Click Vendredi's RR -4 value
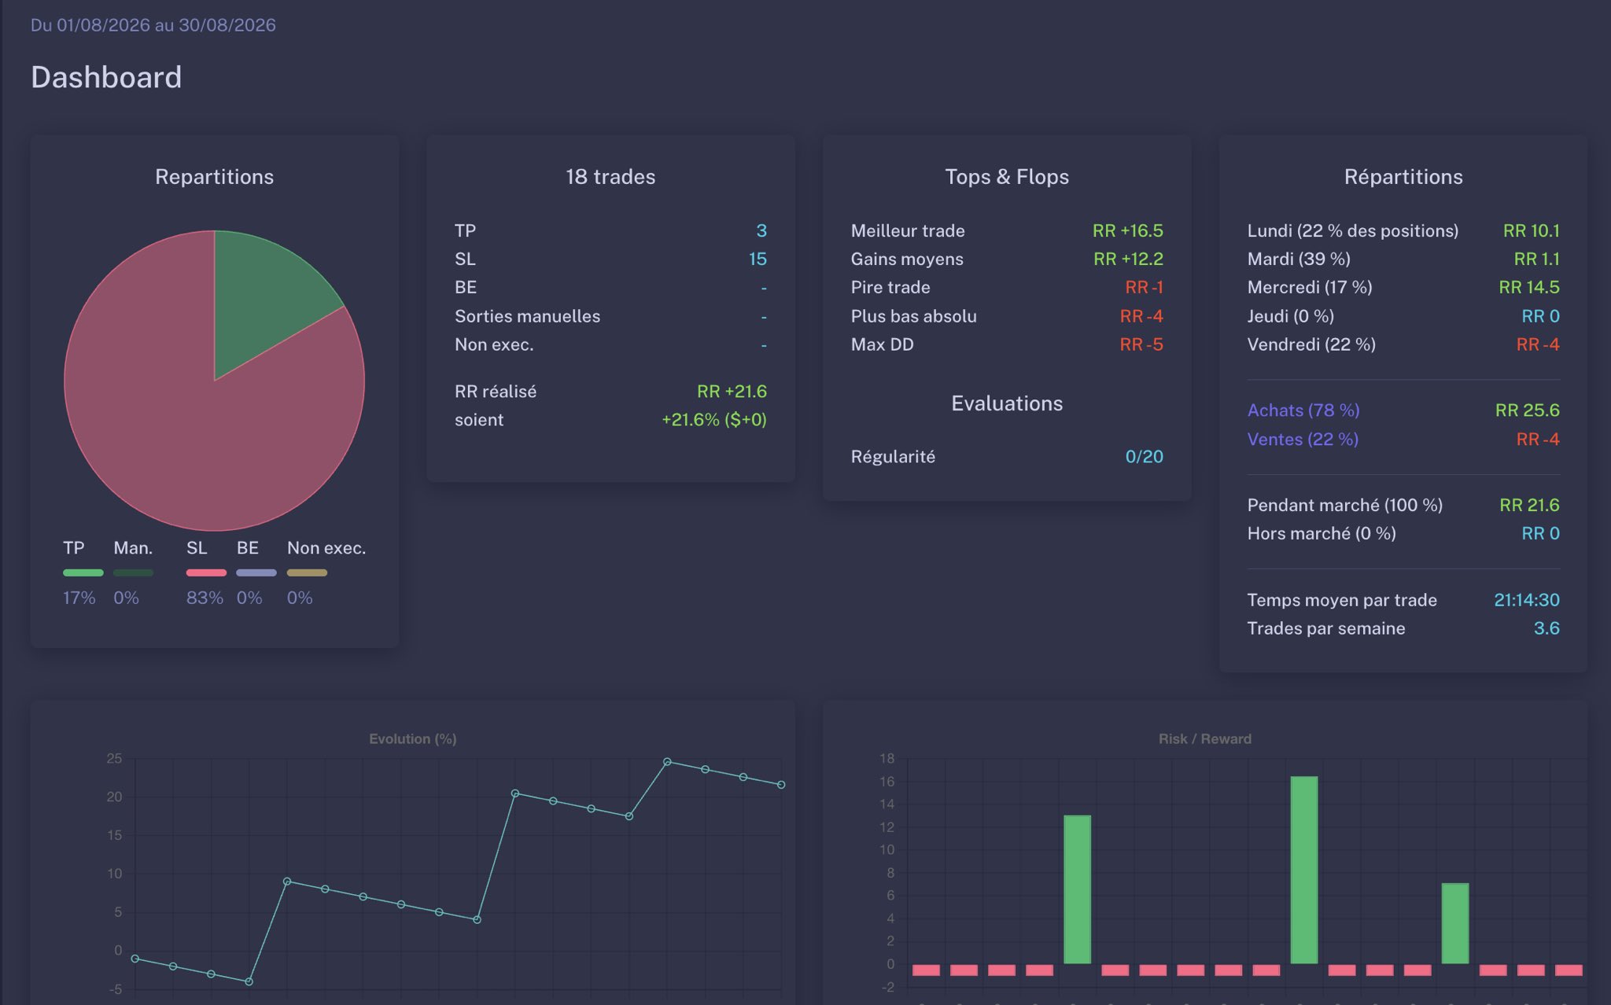This screenshot has width=1611, height=1005. point(1538,344)
